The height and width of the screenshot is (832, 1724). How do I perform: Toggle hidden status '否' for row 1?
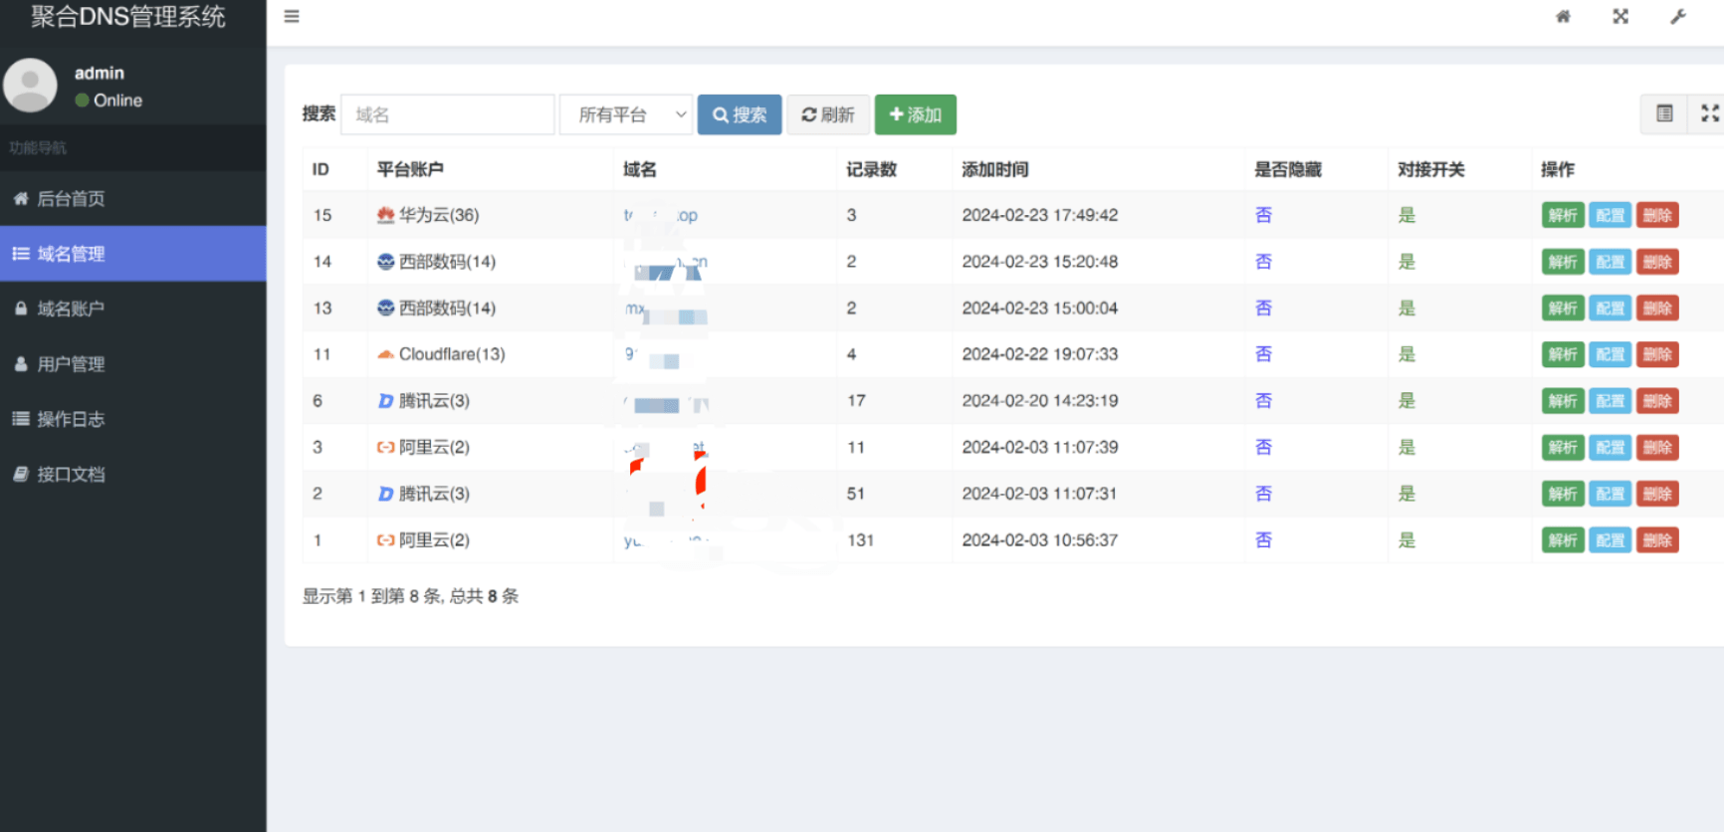click(x=1263, y=540)
